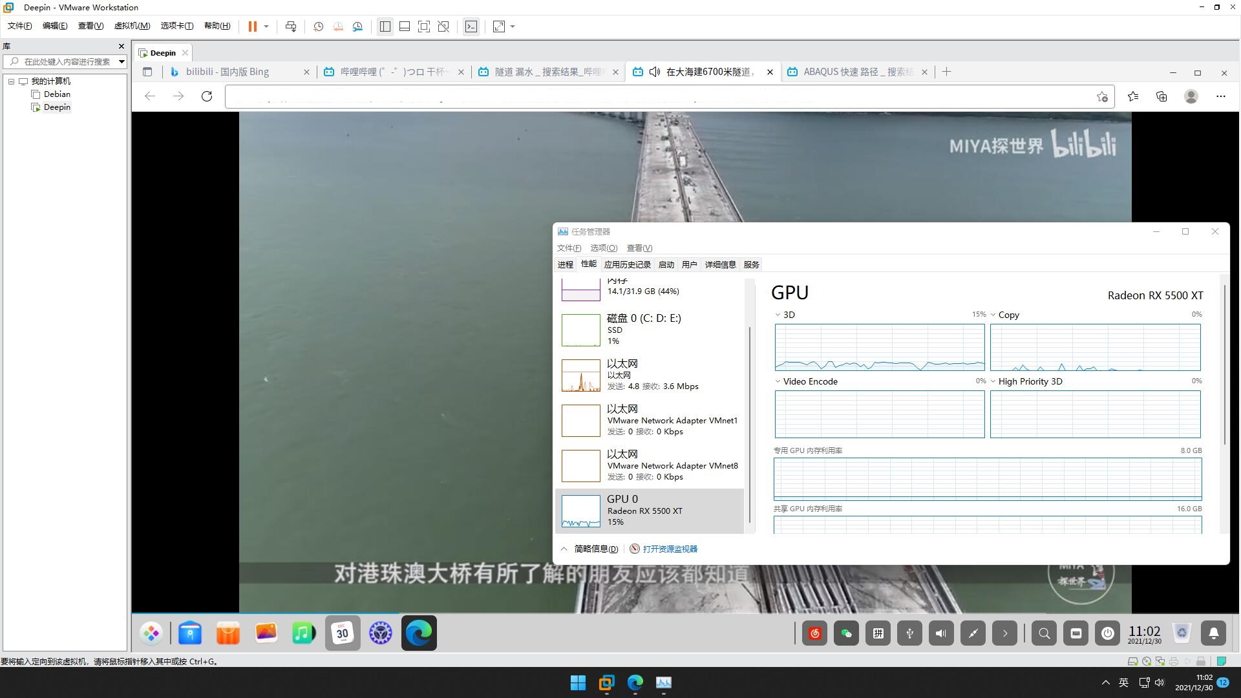Toggle the thumbnail bar view button

point(404,26)
